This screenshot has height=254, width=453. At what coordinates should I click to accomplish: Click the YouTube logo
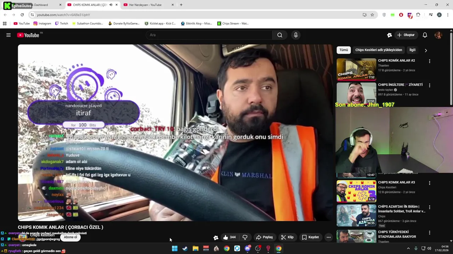click(x=28, y=35)
